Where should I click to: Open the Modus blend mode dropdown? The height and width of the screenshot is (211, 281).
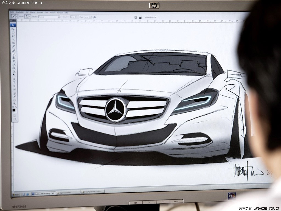click(49, 17)
